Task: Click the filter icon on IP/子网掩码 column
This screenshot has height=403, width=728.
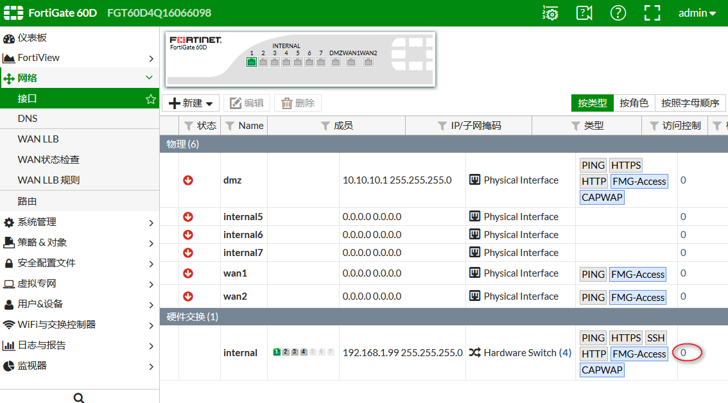Action: pos(442,126)
